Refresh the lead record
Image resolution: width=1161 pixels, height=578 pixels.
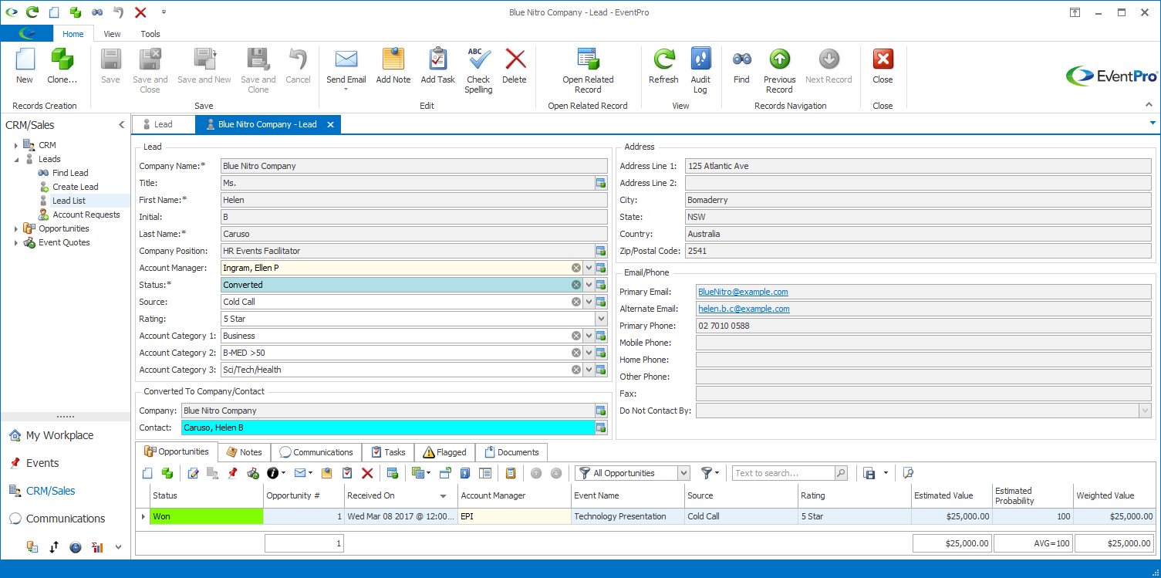click(663, 66)
